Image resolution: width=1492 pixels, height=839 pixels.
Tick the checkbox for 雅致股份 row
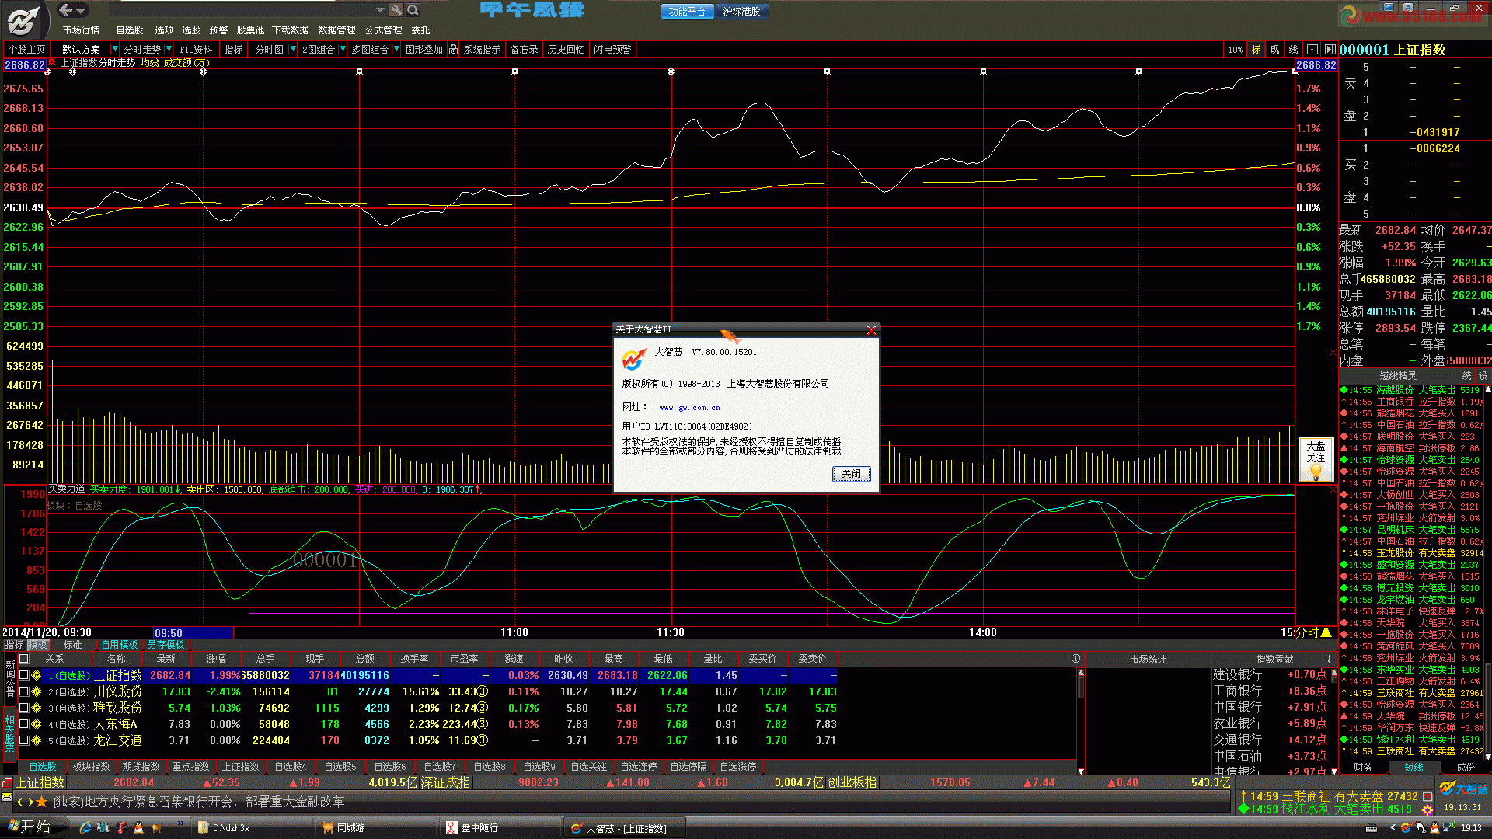[x=24, y=708]
